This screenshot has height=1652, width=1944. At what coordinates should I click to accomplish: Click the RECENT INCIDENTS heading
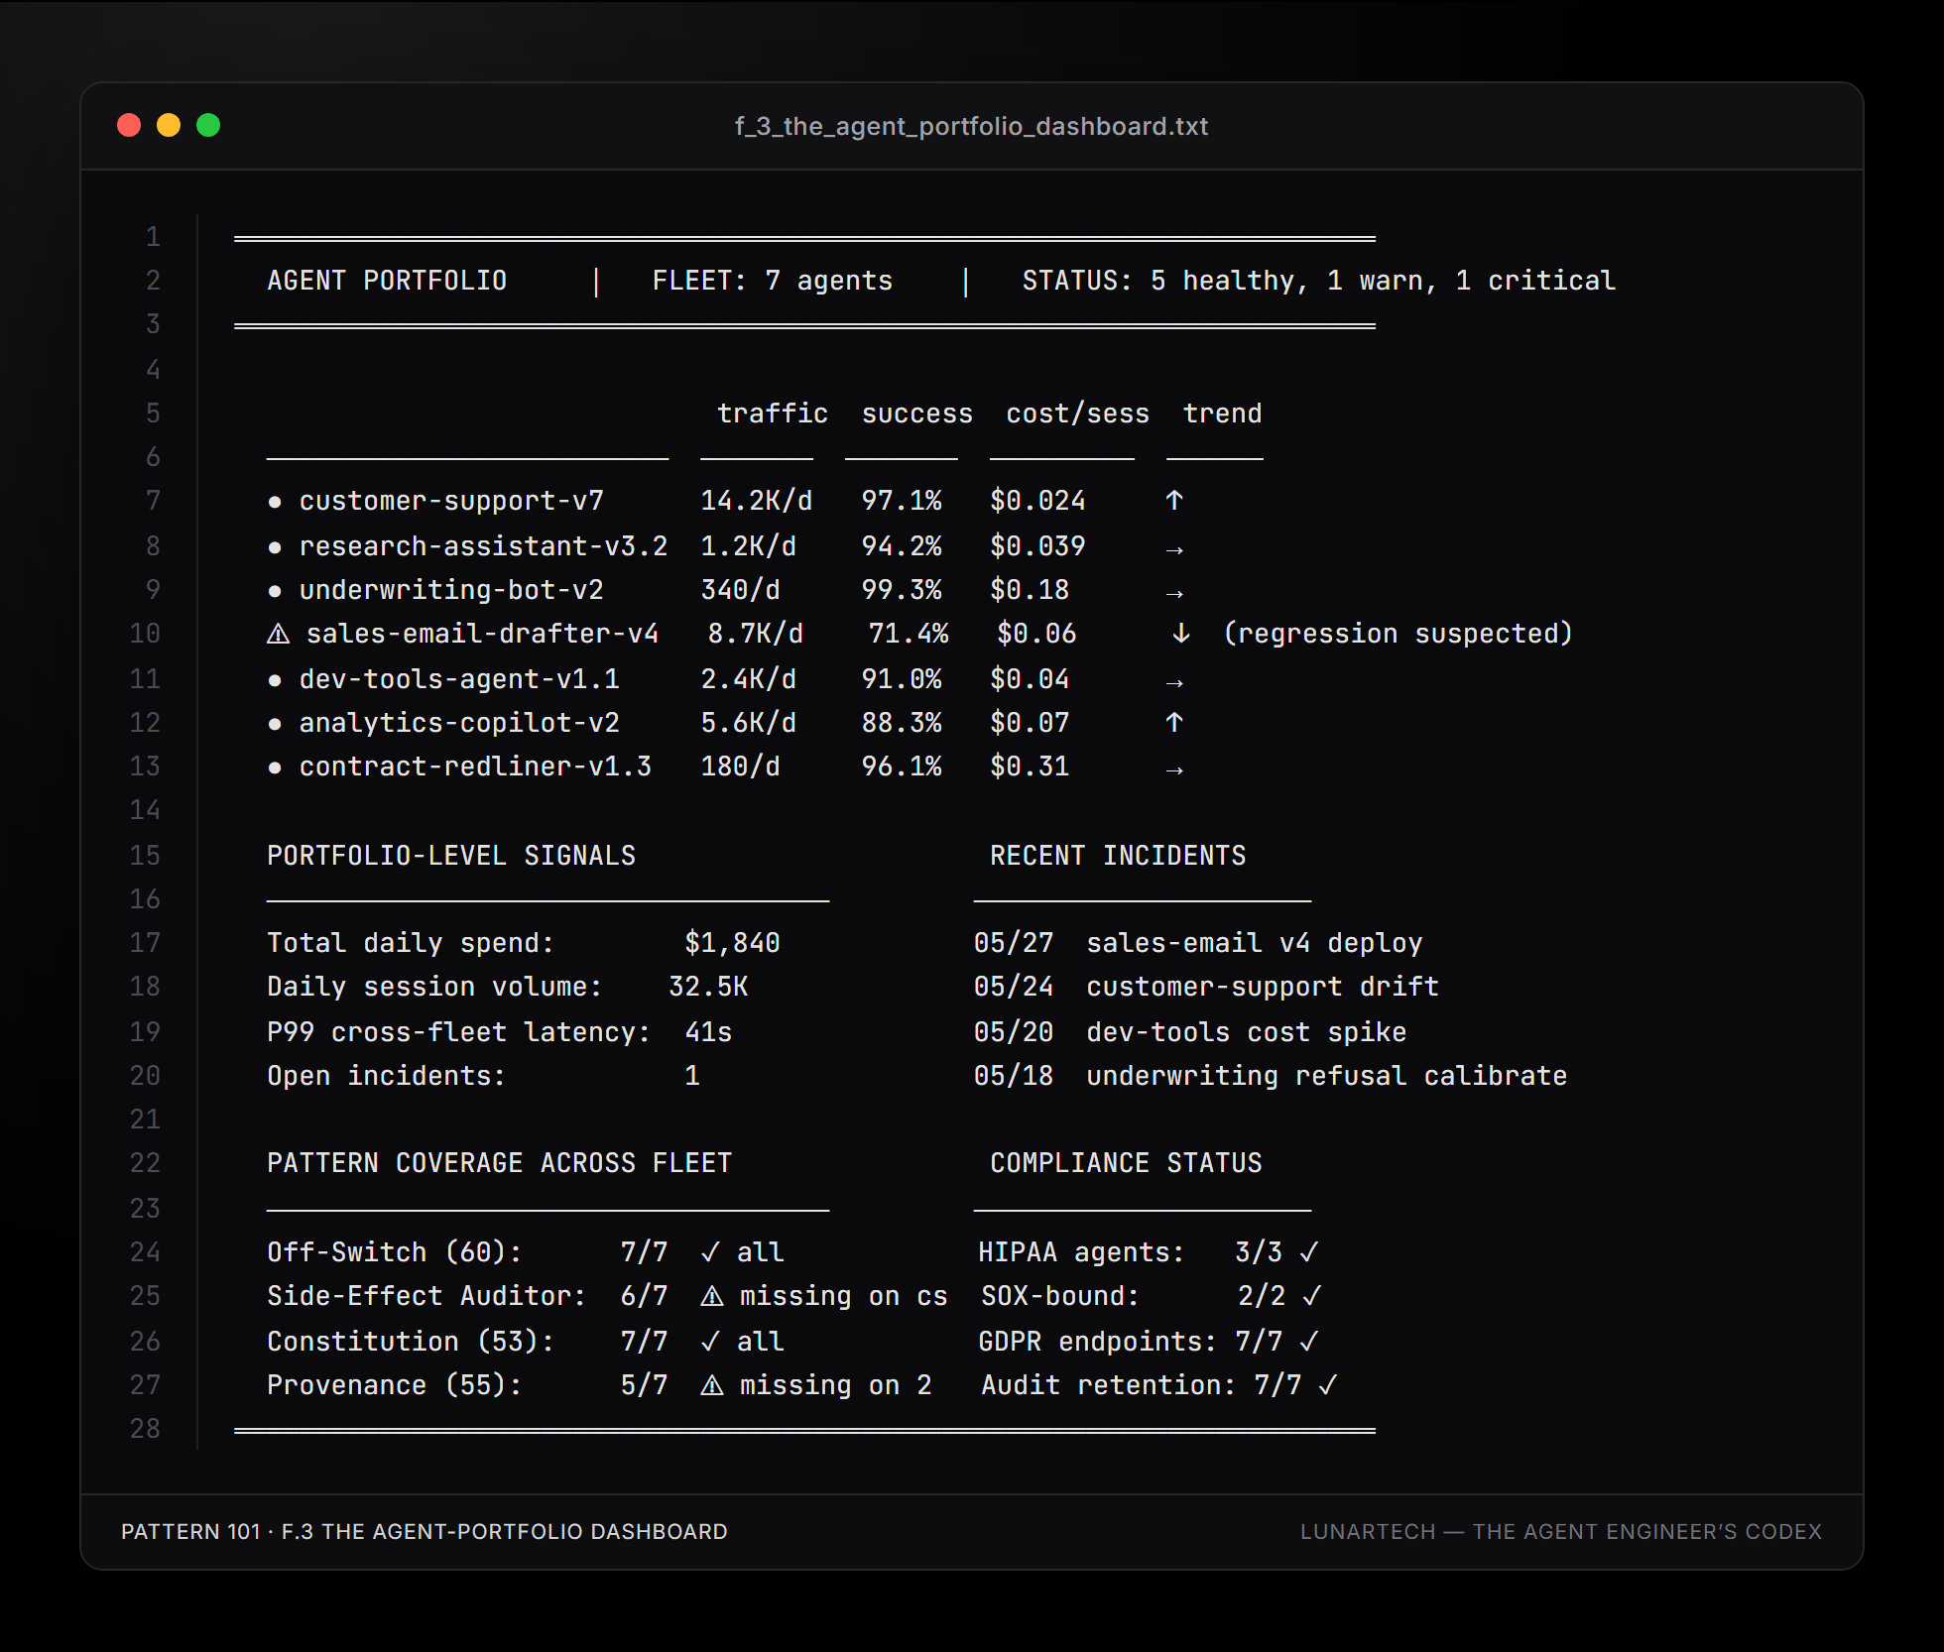pos(1118,856)
